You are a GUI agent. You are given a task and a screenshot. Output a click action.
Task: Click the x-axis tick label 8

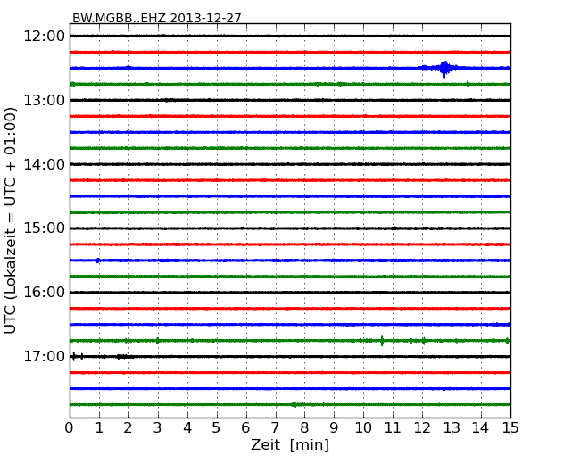tap(305, 428)
